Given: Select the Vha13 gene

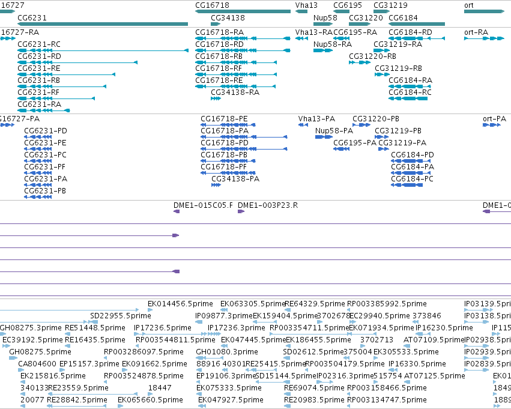Looking at the screenshot, I should point(301,11).
